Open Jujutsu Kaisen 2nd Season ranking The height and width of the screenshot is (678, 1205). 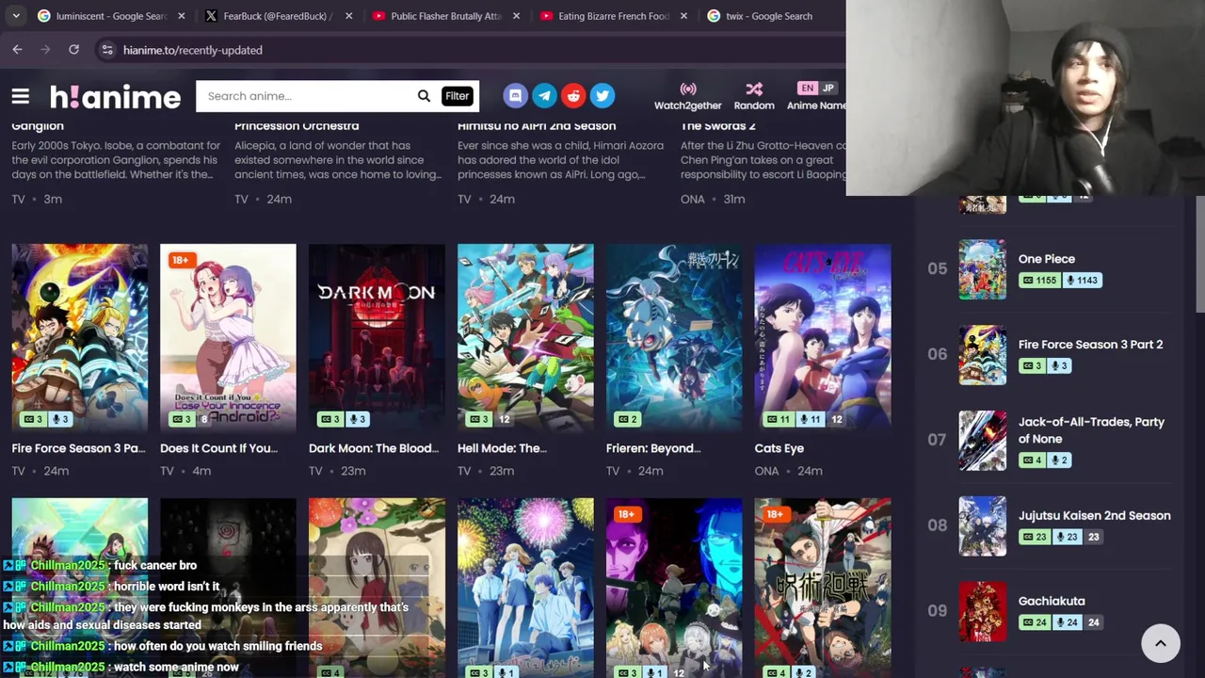[1095, 516]
